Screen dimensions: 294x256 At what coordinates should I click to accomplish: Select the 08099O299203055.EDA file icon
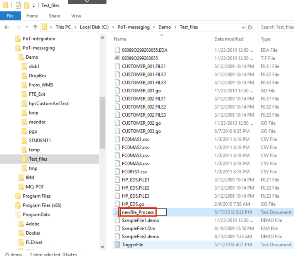[x=117, y=50]
